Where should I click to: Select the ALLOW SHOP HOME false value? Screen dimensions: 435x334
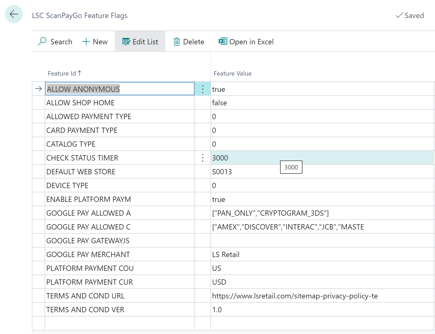[219, 103]
